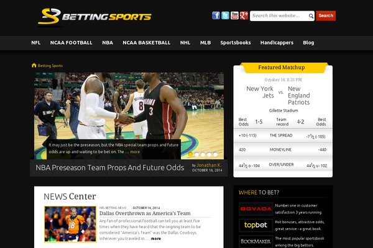Image resolution: width=373 pixels, height=248 pixels.
Task: Open the NFL menu
Action: point(36,43)
